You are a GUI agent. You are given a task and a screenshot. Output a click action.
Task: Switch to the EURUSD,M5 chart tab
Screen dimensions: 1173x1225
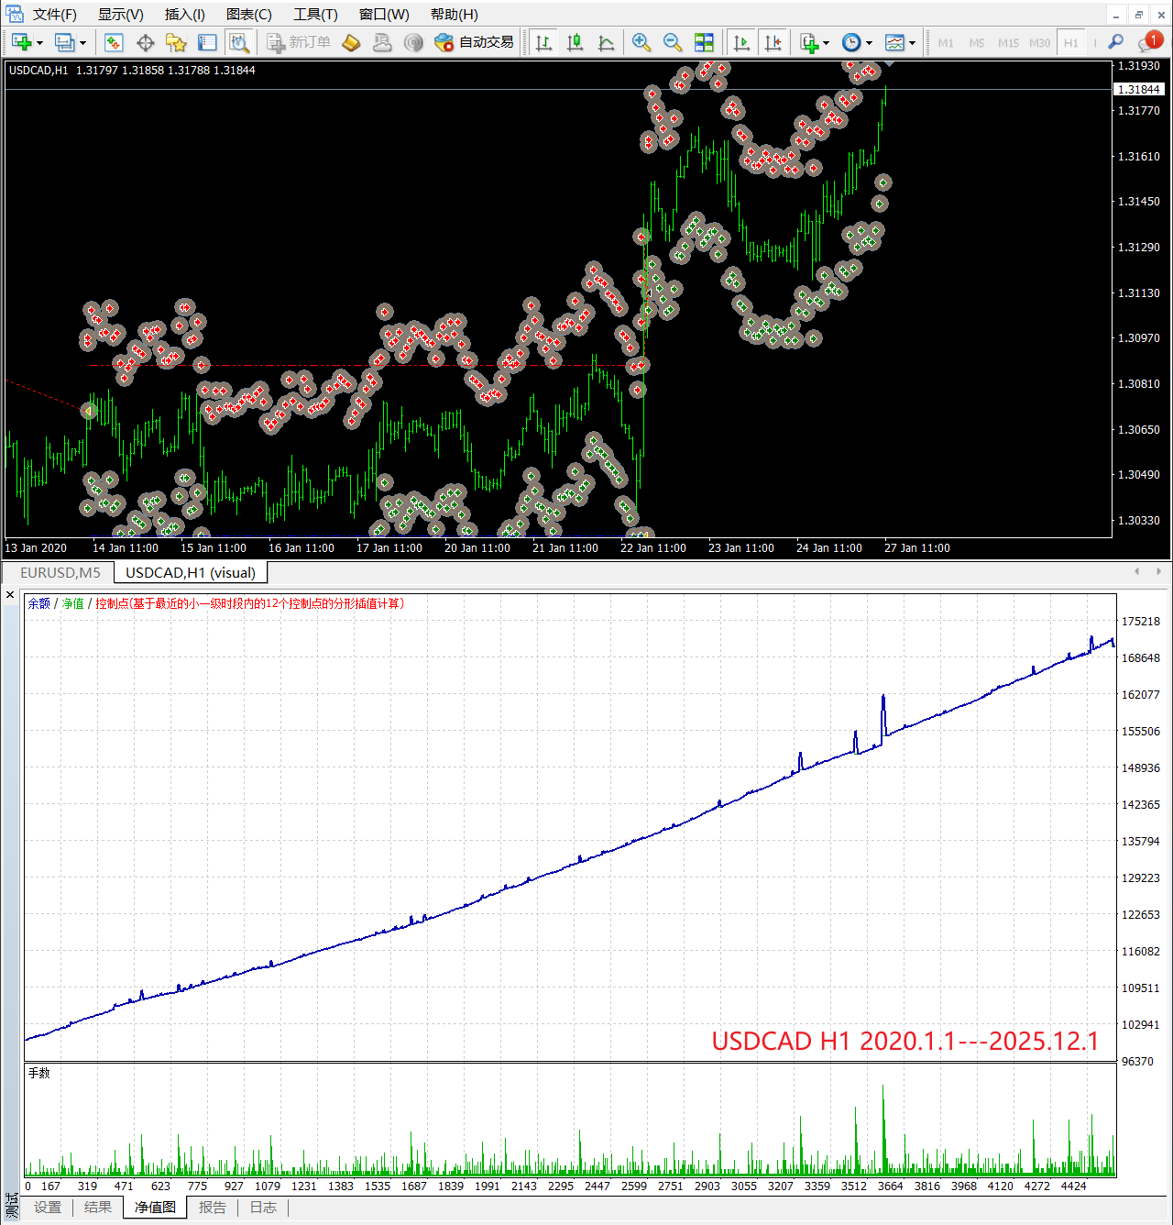tap(60, 573)
